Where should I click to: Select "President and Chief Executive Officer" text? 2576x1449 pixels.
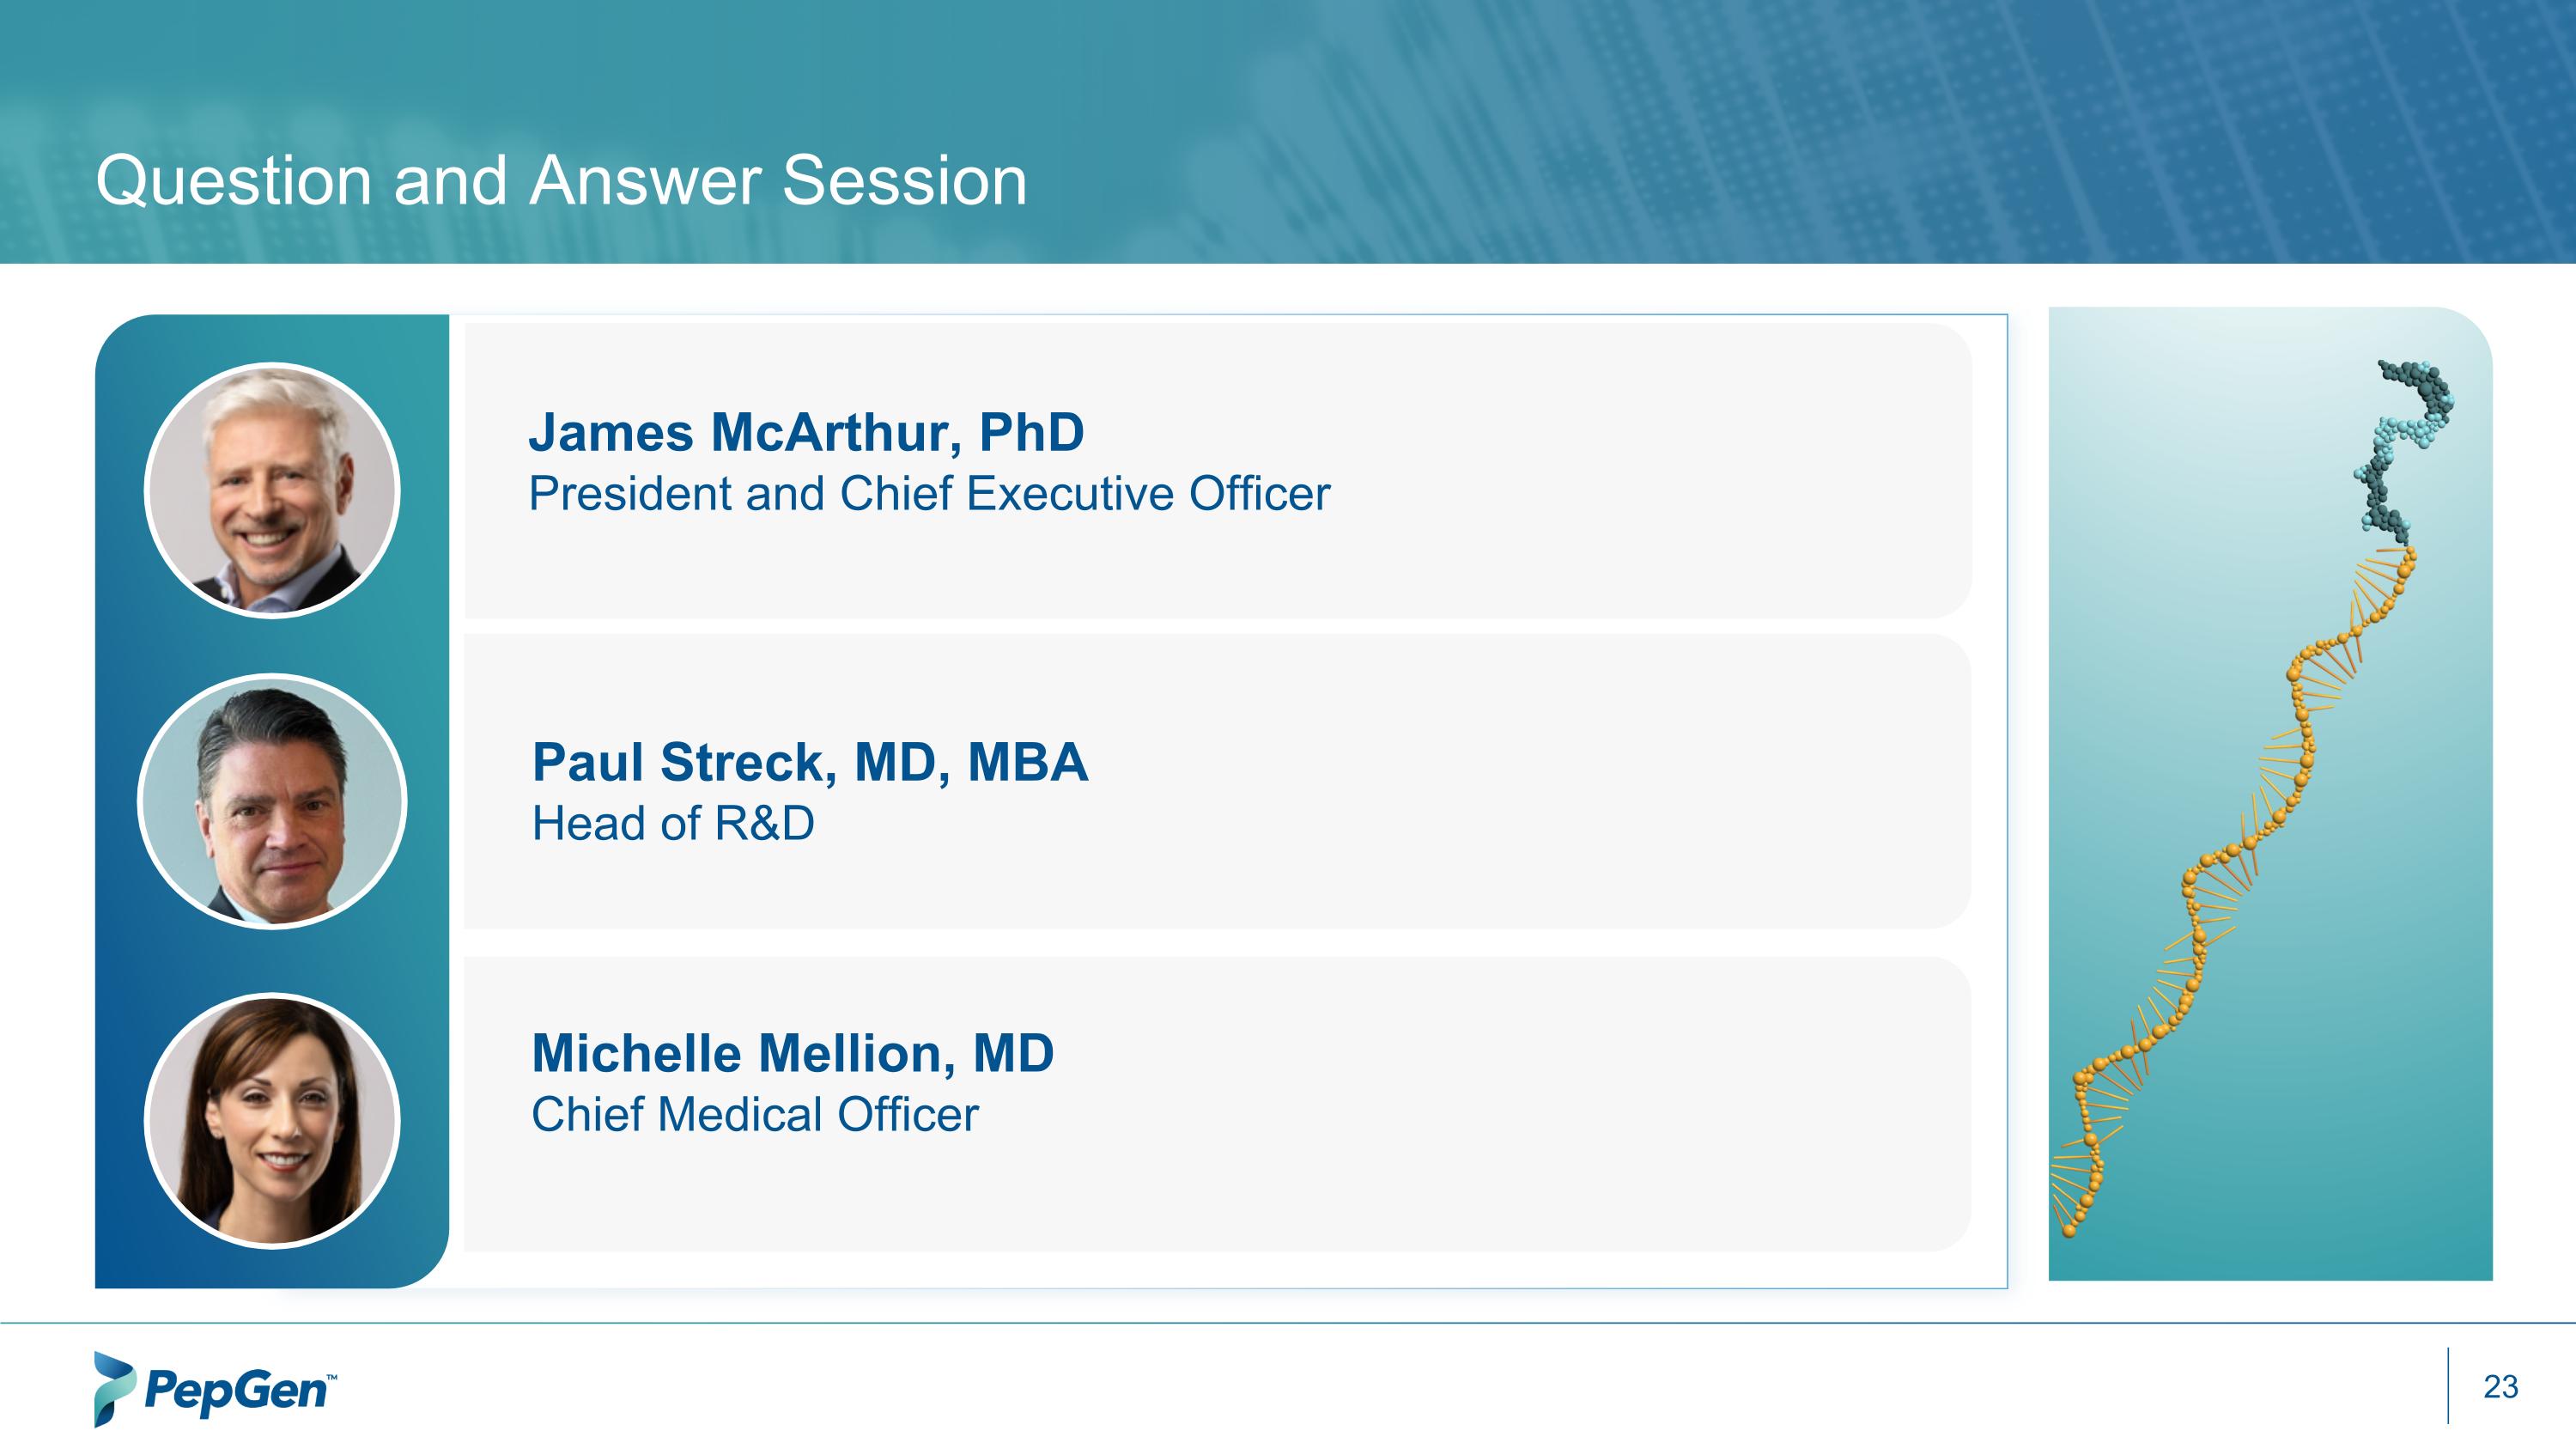point(929,494)
